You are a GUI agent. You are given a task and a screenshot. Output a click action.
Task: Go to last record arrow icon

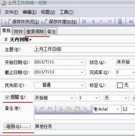(110, 21)
